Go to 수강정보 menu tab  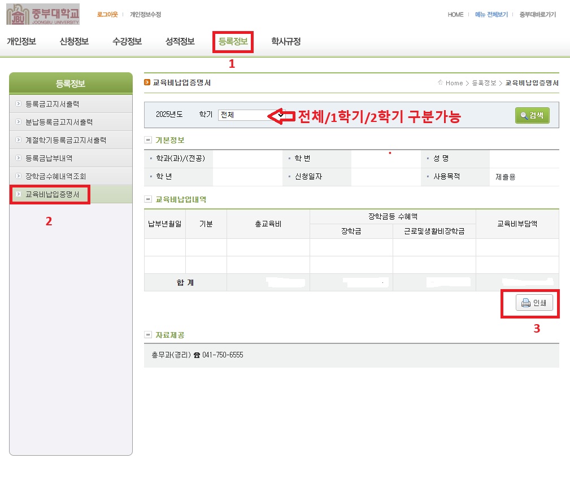click(x=127, y=41)
